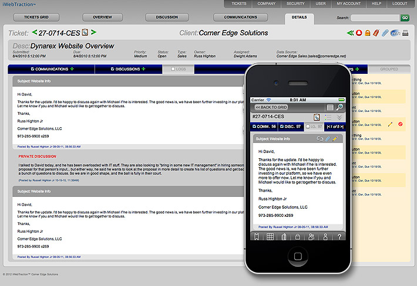Open SECURITY top menu
This screenshot has height=286, width=417.
(x=295, y=4)
